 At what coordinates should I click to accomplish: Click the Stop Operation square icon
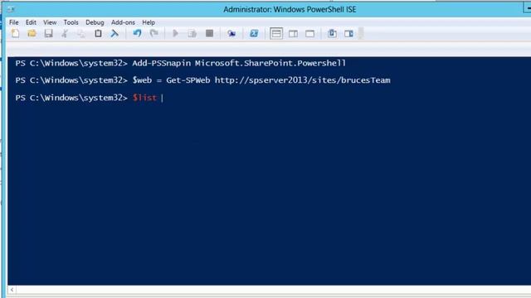pos(209,33)
